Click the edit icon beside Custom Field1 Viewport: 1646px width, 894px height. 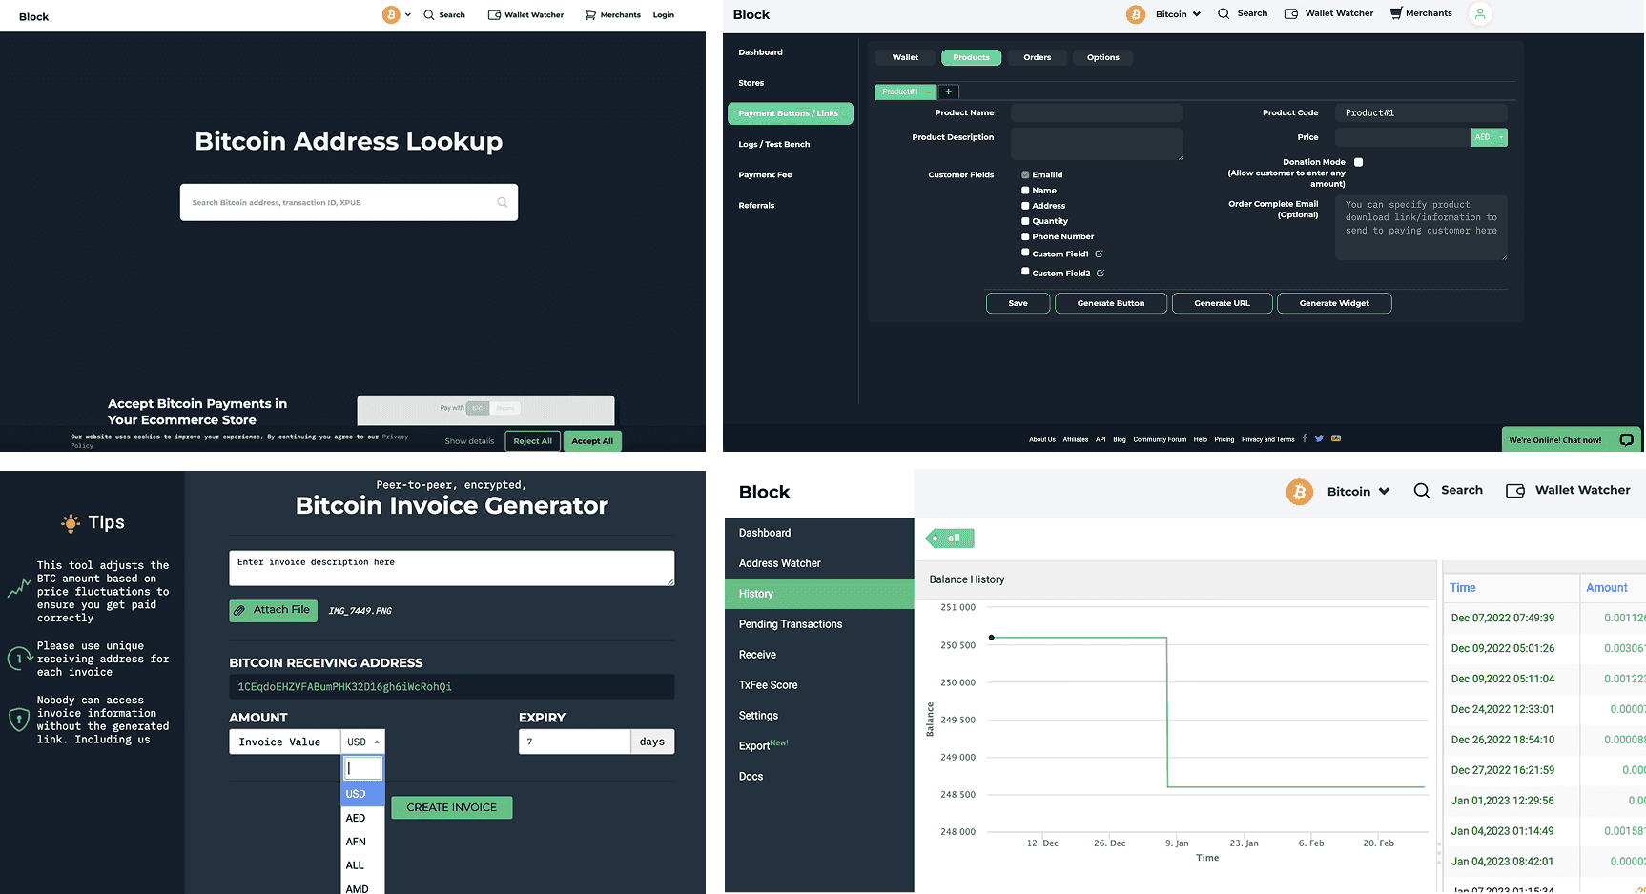1099,254
